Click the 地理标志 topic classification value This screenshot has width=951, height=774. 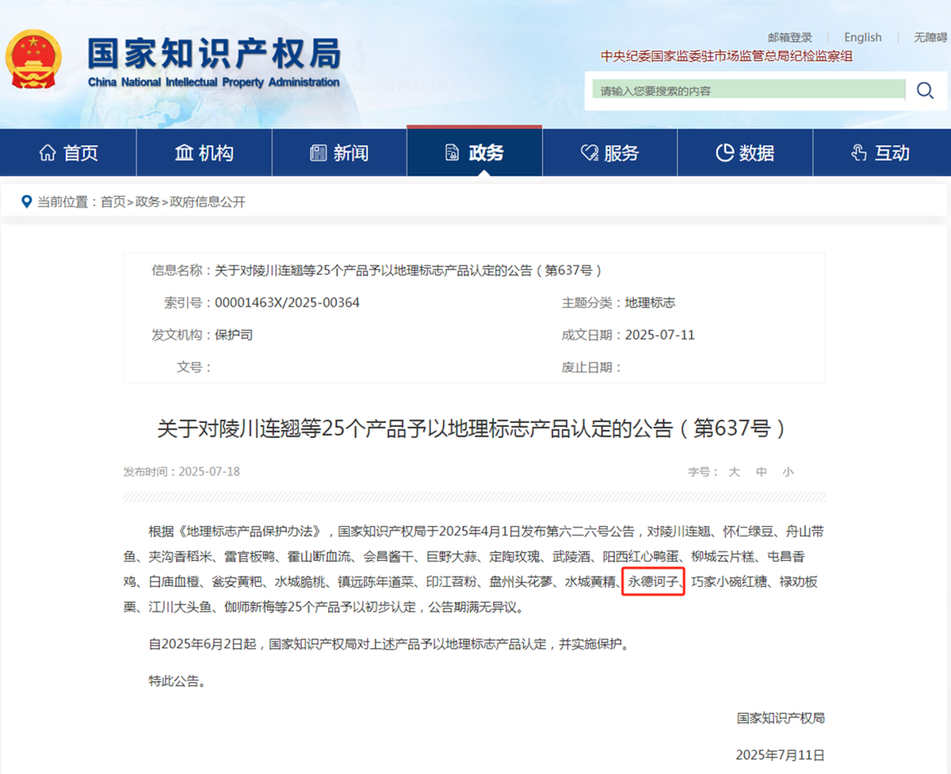[x=650, y=303]
